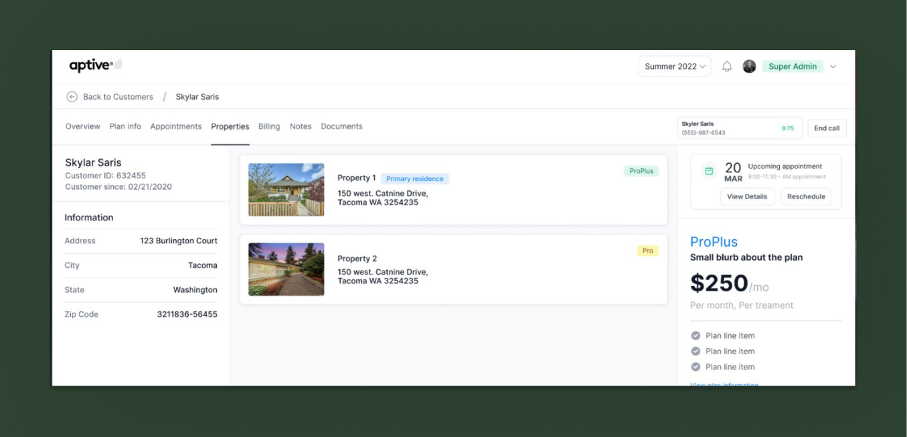This screenshot has width=907, height=437.
Task: Open the Summer 2022 dropdown
Action: coord(675,66)
